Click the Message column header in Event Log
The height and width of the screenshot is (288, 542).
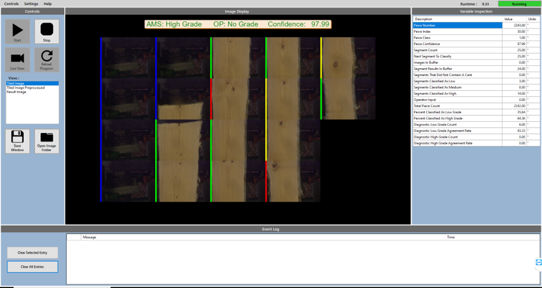pyautogui.click(x=263, y=238)
